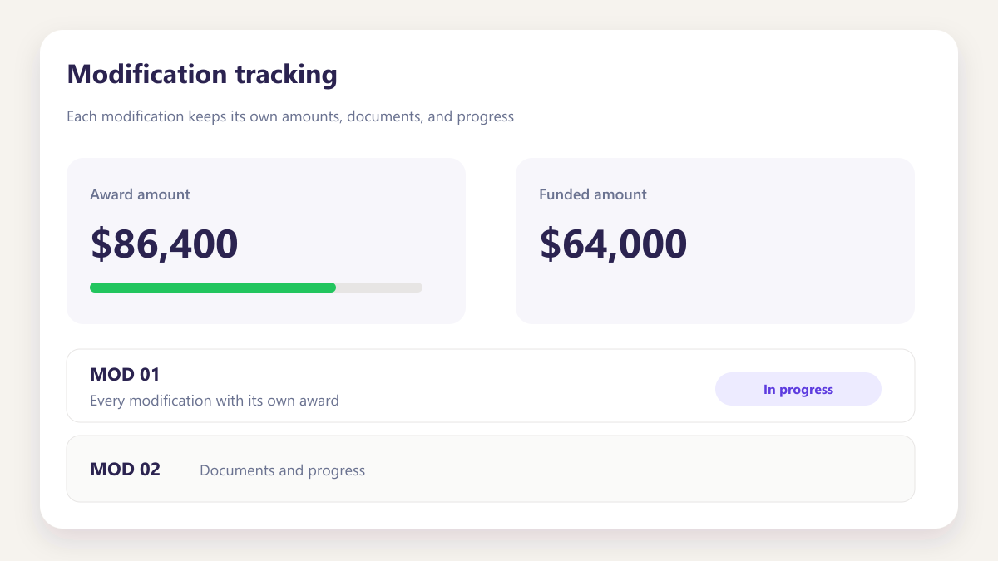Click the $64,000 funded value
This screenshot has width=998, height=561.
(613, 244)
